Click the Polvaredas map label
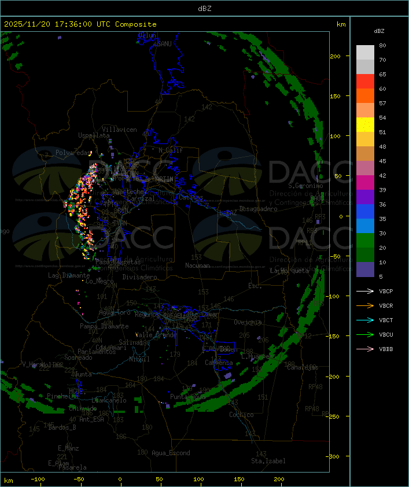Screen dimensions: 409x487 click(x=73, y=153)
